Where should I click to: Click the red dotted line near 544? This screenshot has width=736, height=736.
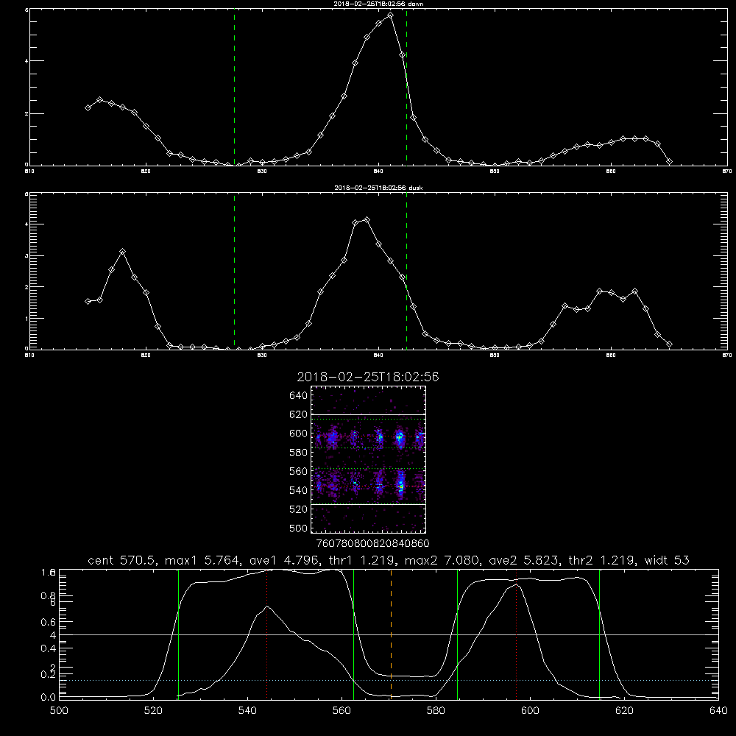pyautogui.click(x=266, y=634)
